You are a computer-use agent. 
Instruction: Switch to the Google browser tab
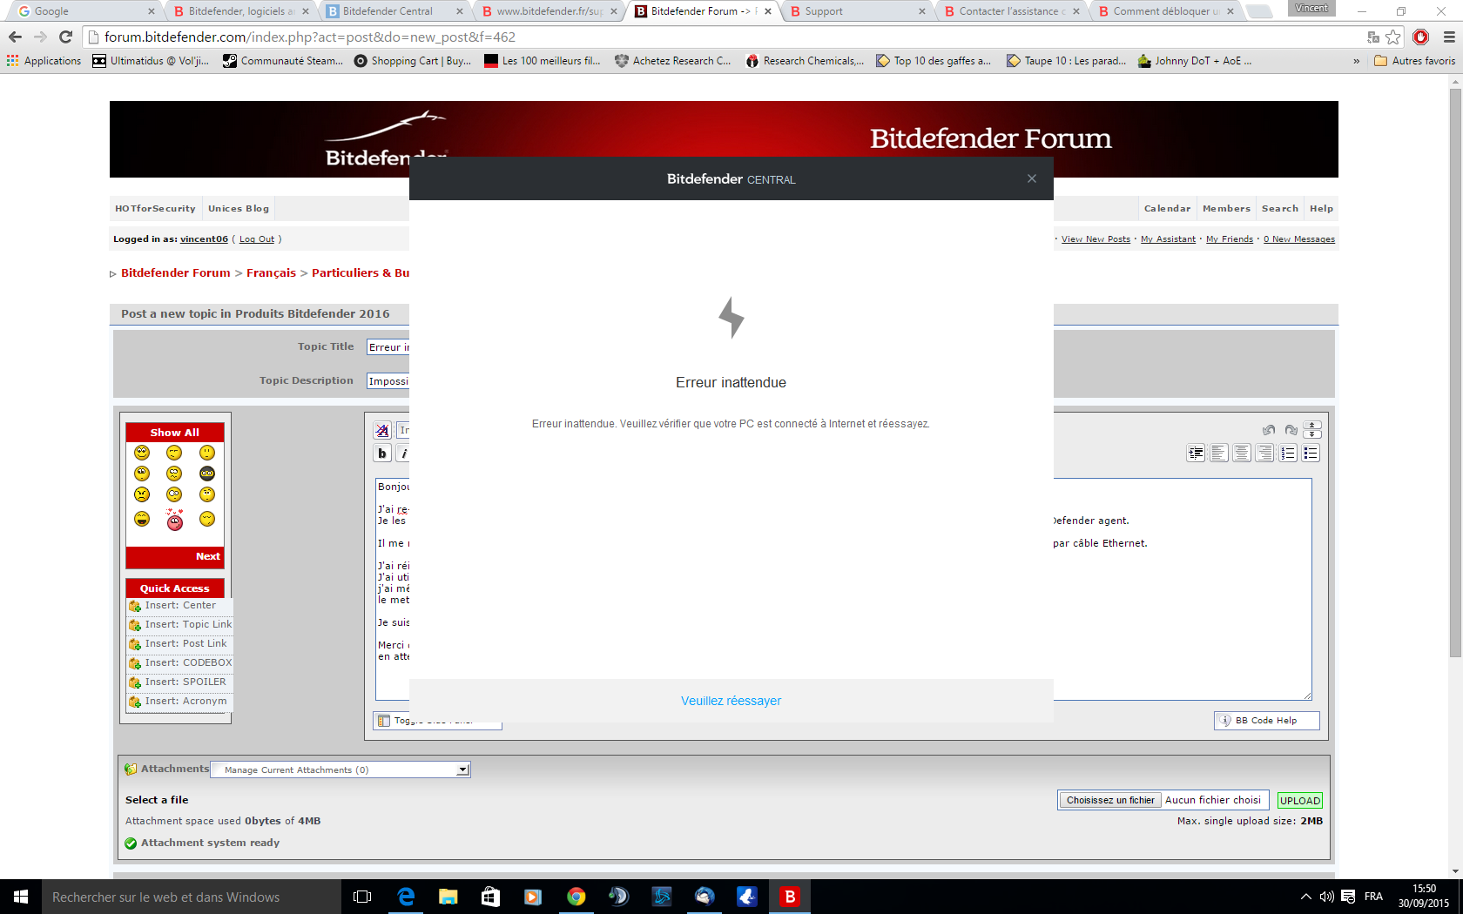(x=84, y=11)
